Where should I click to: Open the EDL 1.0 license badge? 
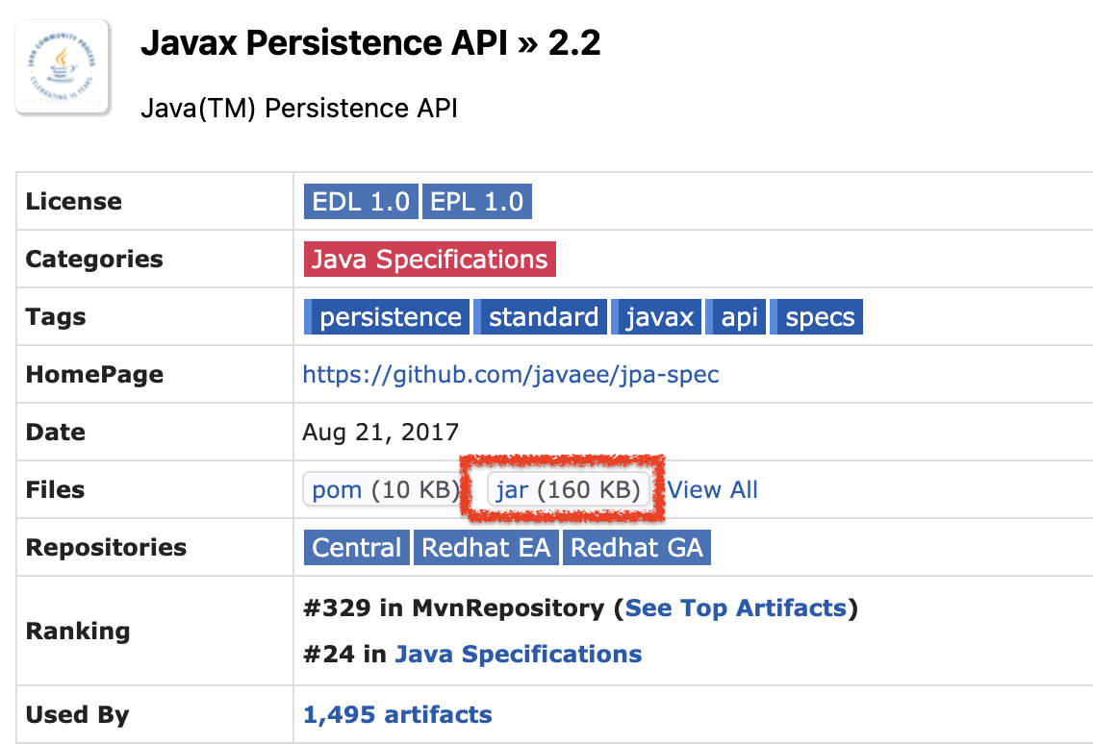pyautogui.click(x=361, y=201)
